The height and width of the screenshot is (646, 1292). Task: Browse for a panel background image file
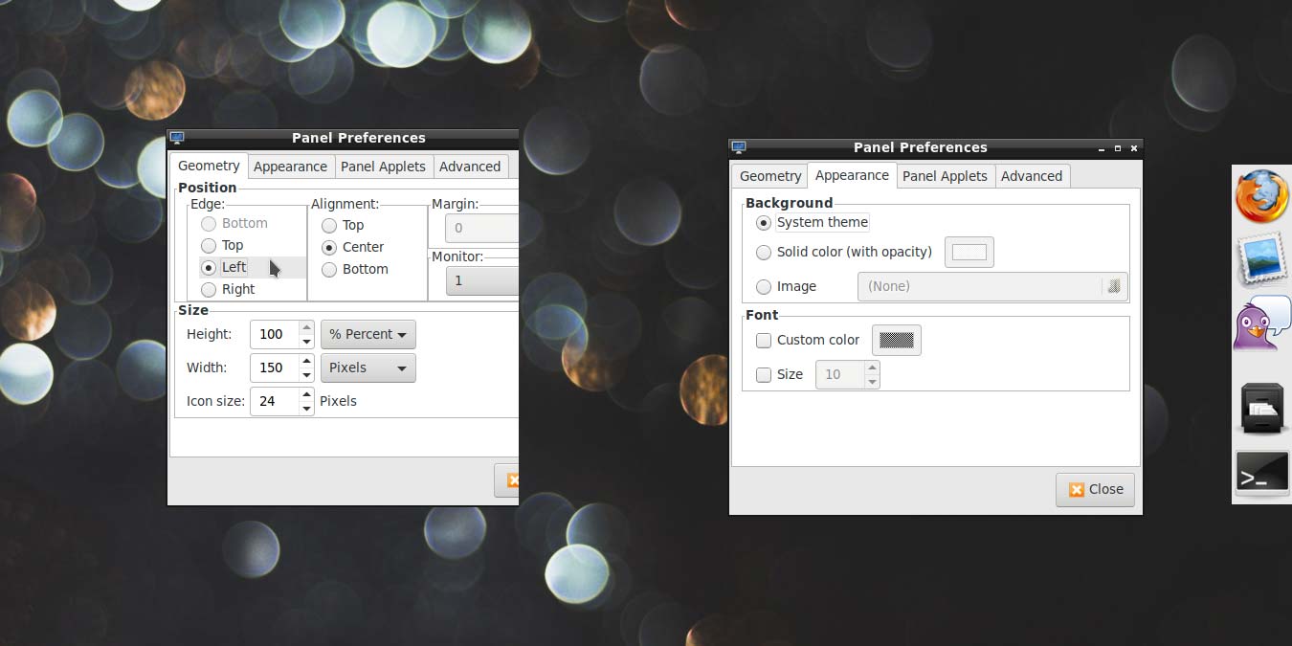point(1113,286)
